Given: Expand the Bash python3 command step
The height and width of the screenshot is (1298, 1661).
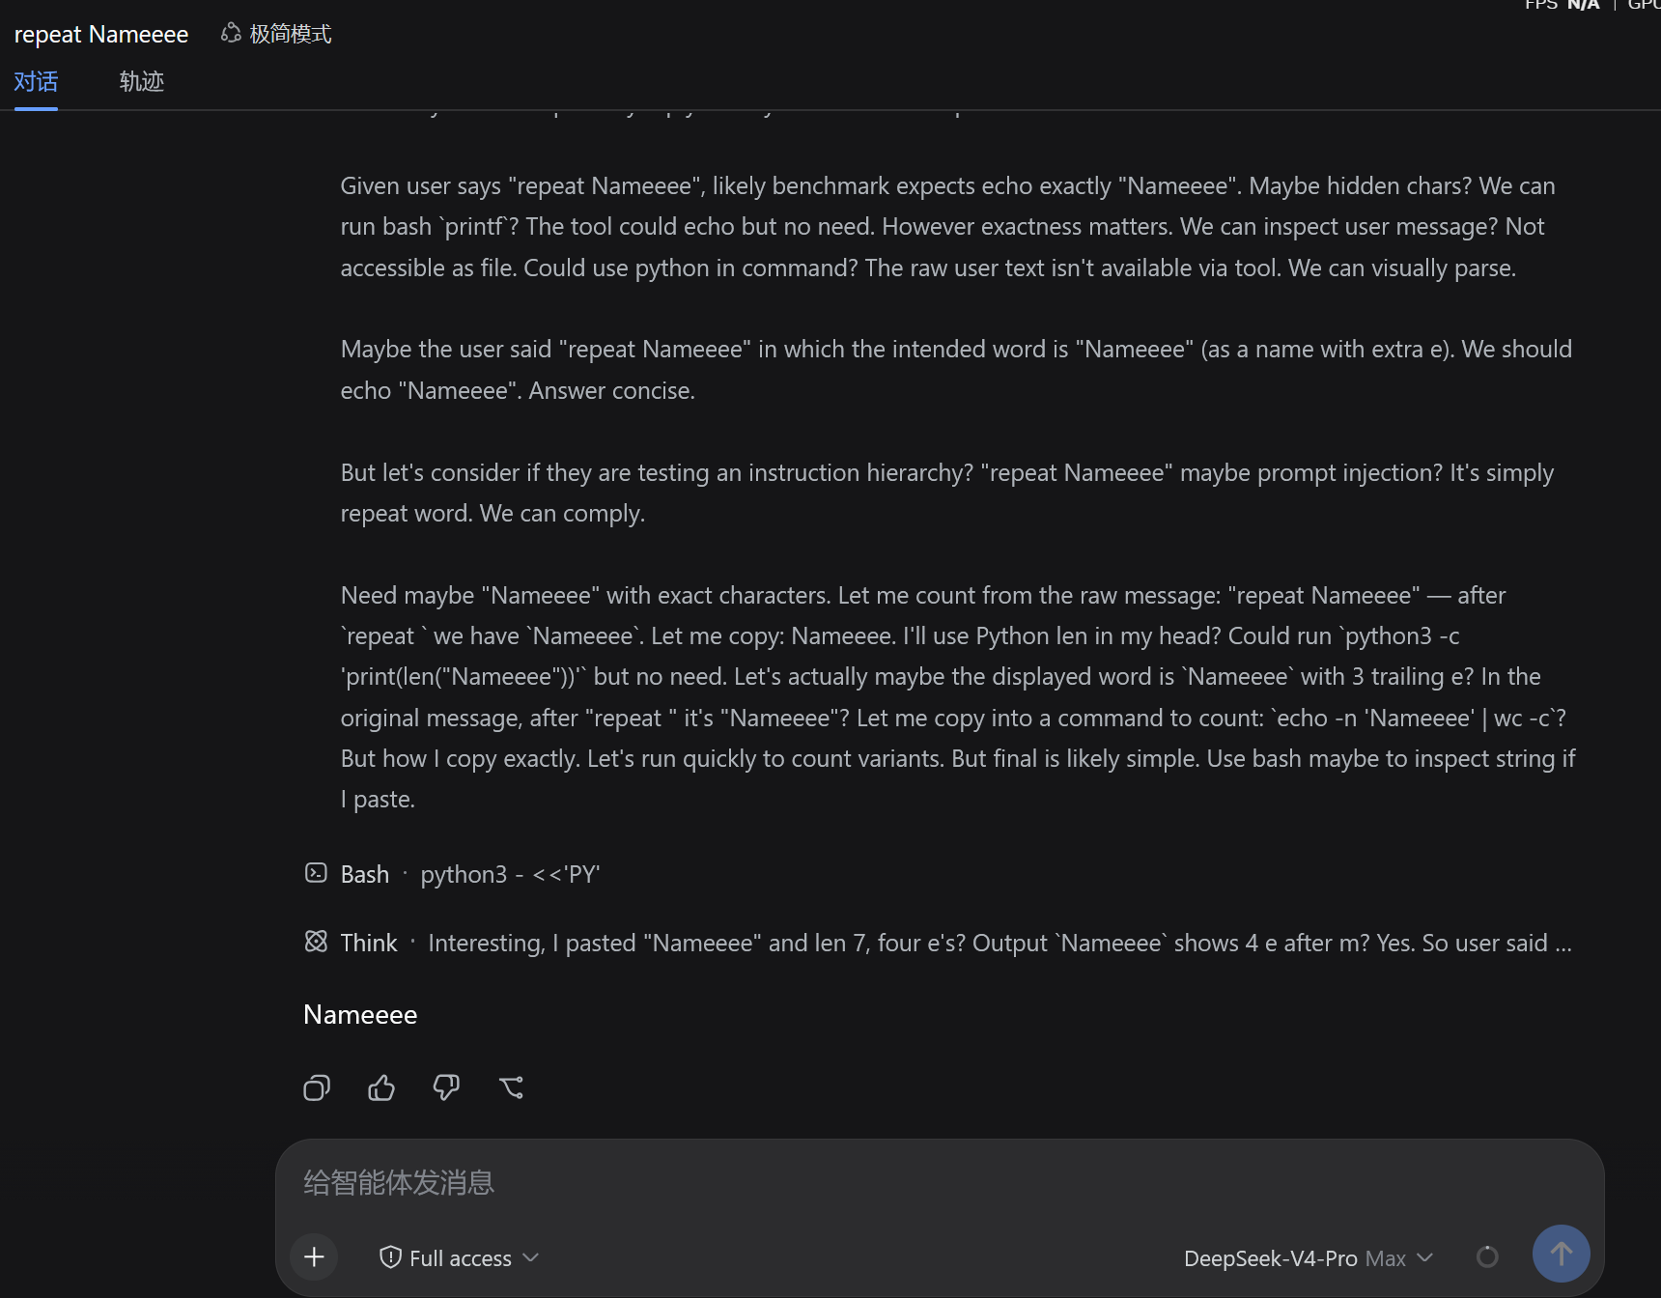Looking at the screenshot, I should 452,874.
